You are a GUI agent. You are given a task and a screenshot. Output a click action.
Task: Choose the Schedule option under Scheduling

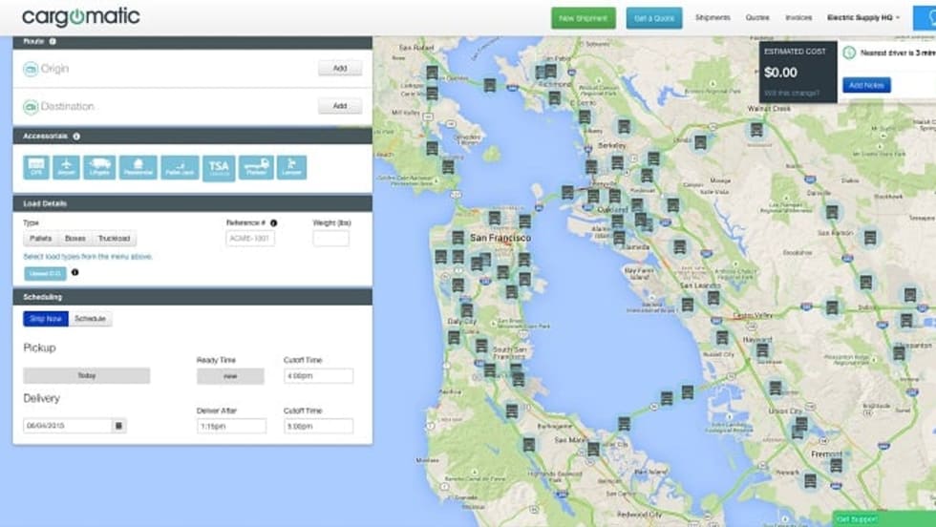pyautogui.click(x=90, y=319)
